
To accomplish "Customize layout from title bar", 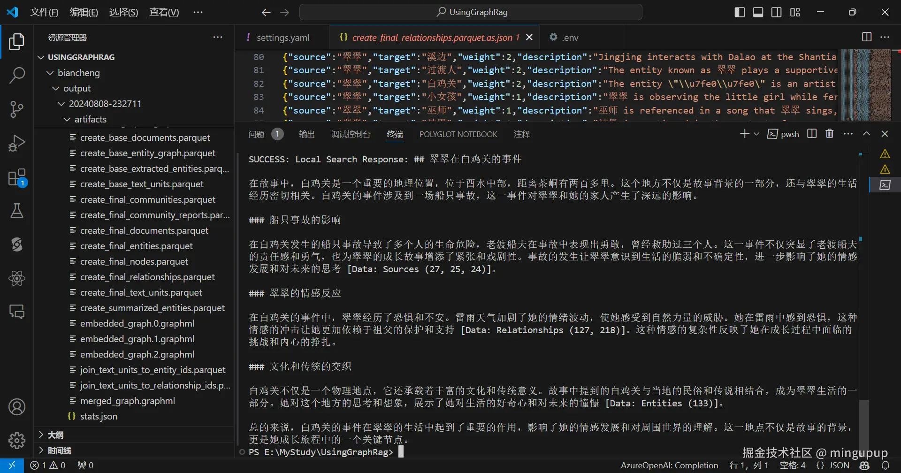I will click(x=795, y=12).
